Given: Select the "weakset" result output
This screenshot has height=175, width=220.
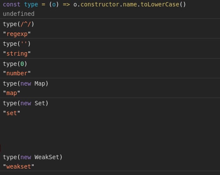Looking at the screenshot, I should tap(19, 166).
